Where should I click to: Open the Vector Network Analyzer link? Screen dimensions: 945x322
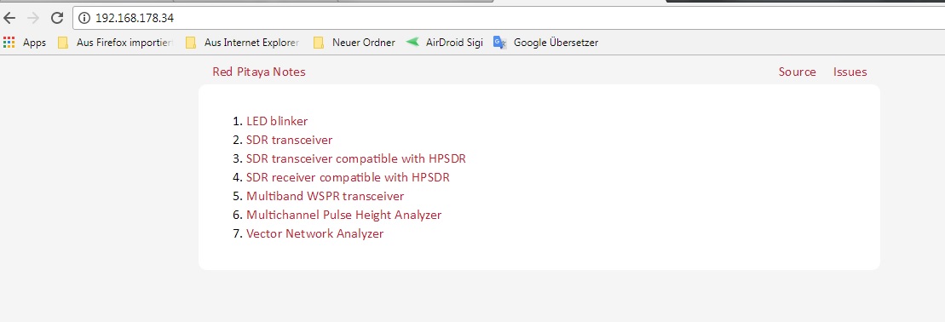314,233
